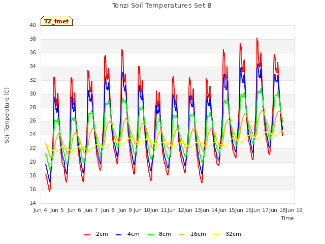
Task: Click the TZ_fmet annotation box
Action: [56, 21]
